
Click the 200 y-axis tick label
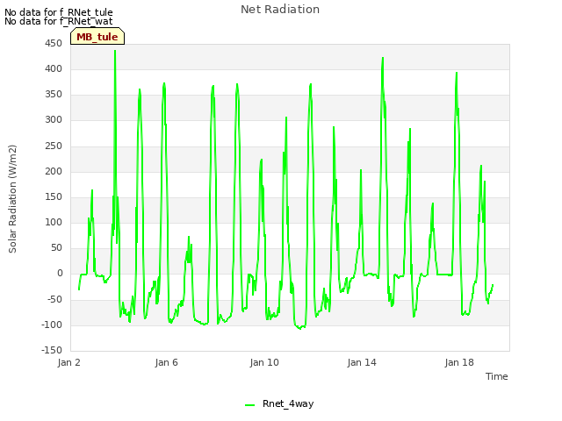(54, 171)
